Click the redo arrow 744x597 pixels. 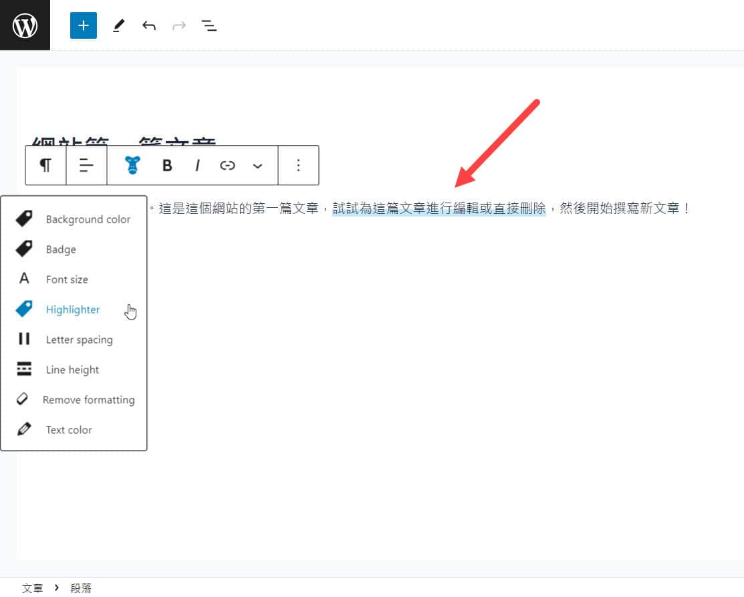[179, 25]
